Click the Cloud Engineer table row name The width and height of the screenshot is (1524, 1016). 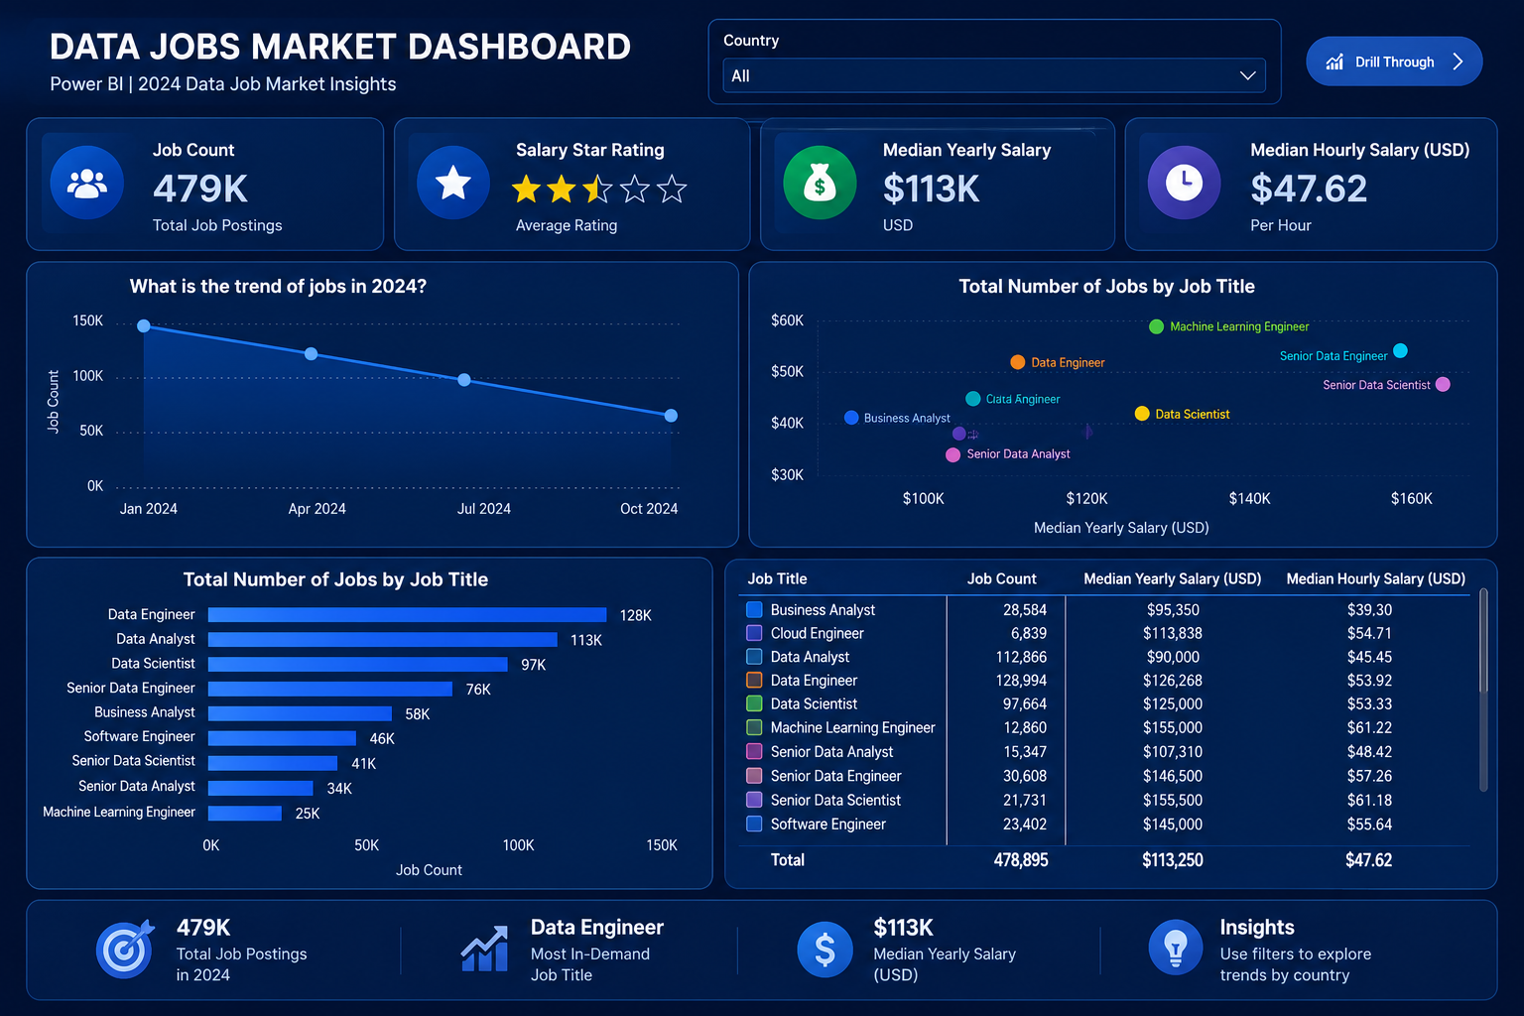[x=817, y=633]
